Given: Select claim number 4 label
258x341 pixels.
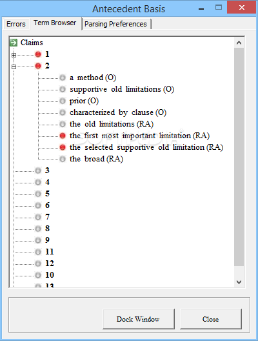Looking at the screenshot, I should 47,182.
